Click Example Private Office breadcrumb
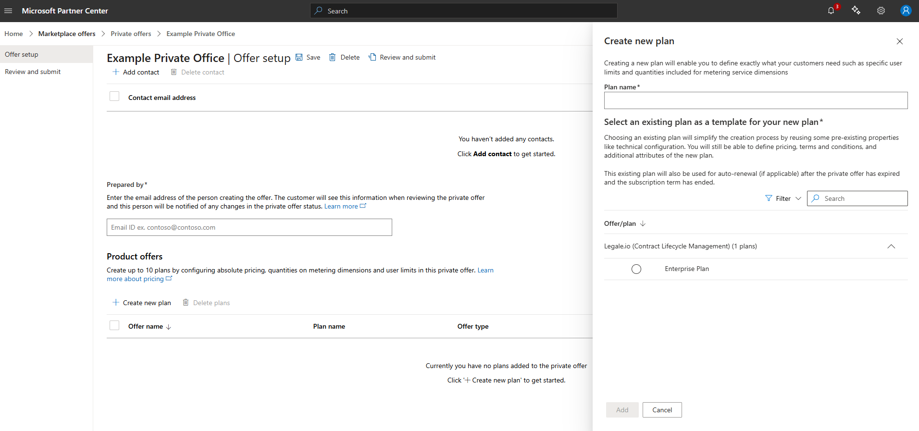The image size is (919, 431). pyautogui.click(x=200, y=34)
